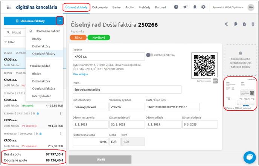Open the help question mark icon
The image size is (259, 166).
176,7
